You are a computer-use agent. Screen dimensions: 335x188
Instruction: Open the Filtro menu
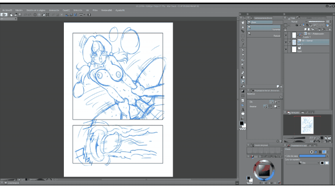pos(95,10)
